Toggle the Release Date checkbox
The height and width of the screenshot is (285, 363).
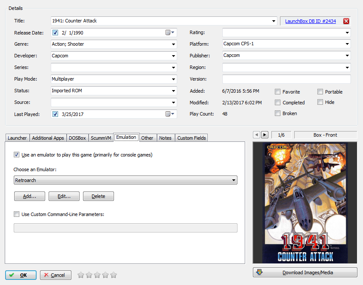click(55, 32)
